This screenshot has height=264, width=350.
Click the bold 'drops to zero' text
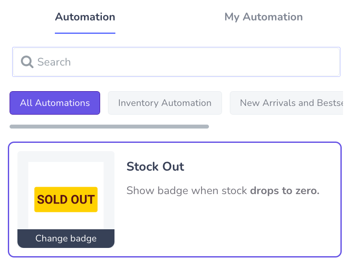[x=285, y=191]
